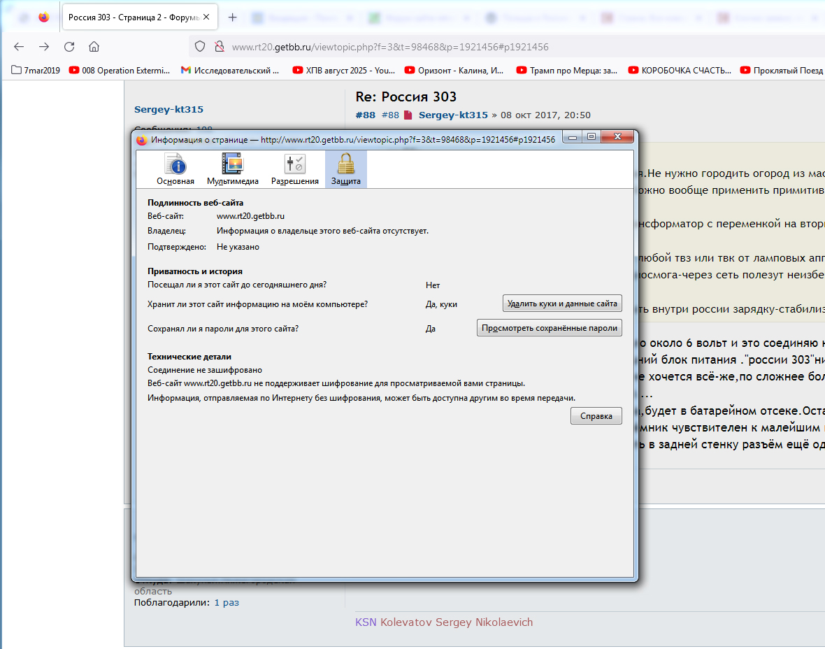Click the insecure connection padlock icon
The image size is (825, 649).
219,47
